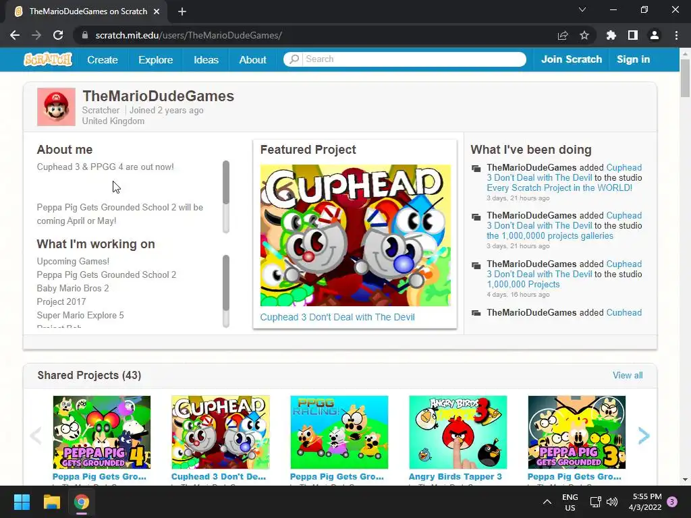
Task: Click the Scratch logo in navbar
Action: [x=48, y=59]
